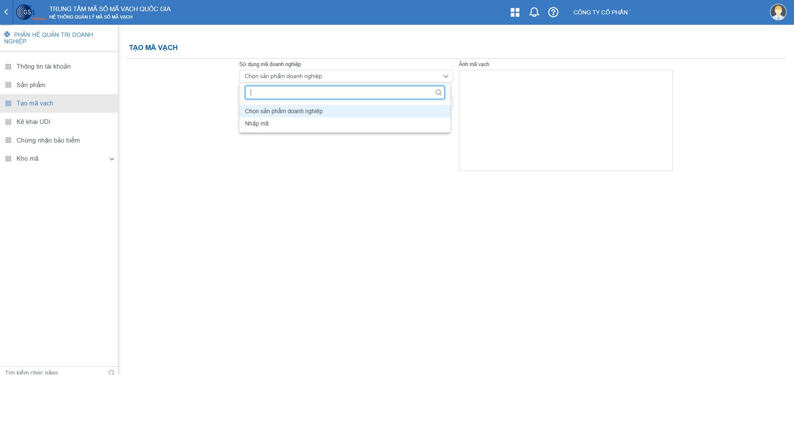Collapse the Sử dụng mã doanh nghiệp dropdown
Viewport: 794px width, 446px height.
445,76
